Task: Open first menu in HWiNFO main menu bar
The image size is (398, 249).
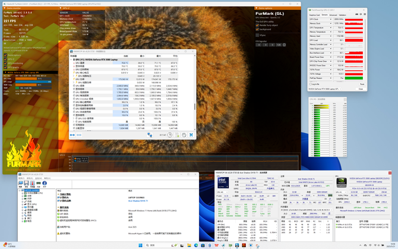Action: pos(21,178)
